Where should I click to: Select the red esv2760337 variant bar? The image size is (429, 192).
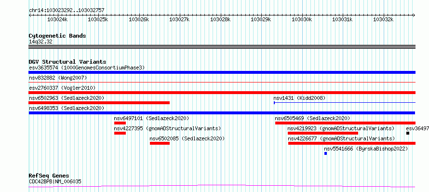pos(222,93)
